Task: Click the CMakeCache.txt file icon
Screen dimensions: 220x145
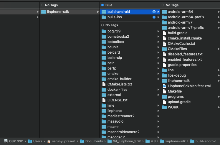Action: coord(164,44)
